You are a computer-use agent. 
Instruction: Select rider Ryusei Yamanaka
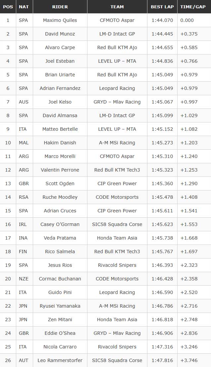coord(60,306)
